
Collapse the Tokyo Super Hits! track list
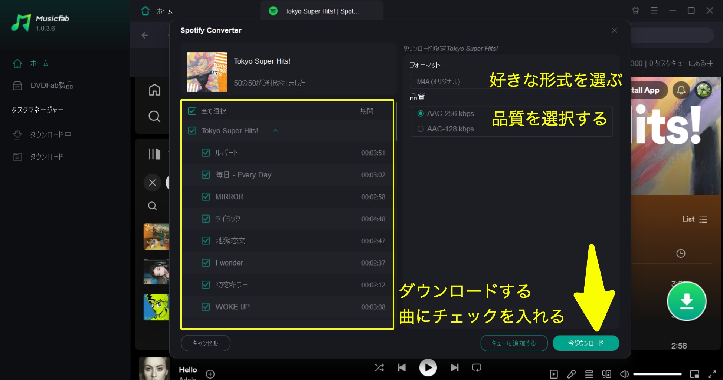(275, 130)
